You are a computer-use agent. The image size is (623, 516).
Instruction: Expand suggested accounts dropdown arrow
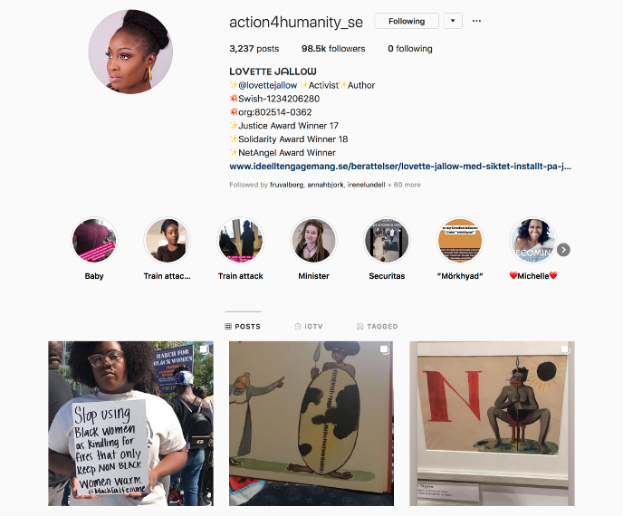[453, 21]
